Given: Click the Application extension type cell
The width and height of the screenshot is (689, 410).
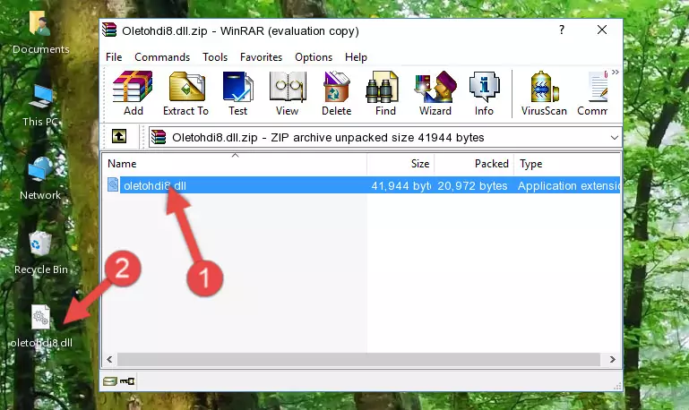Looking at the screenshot, I should (x=569, y=185).
